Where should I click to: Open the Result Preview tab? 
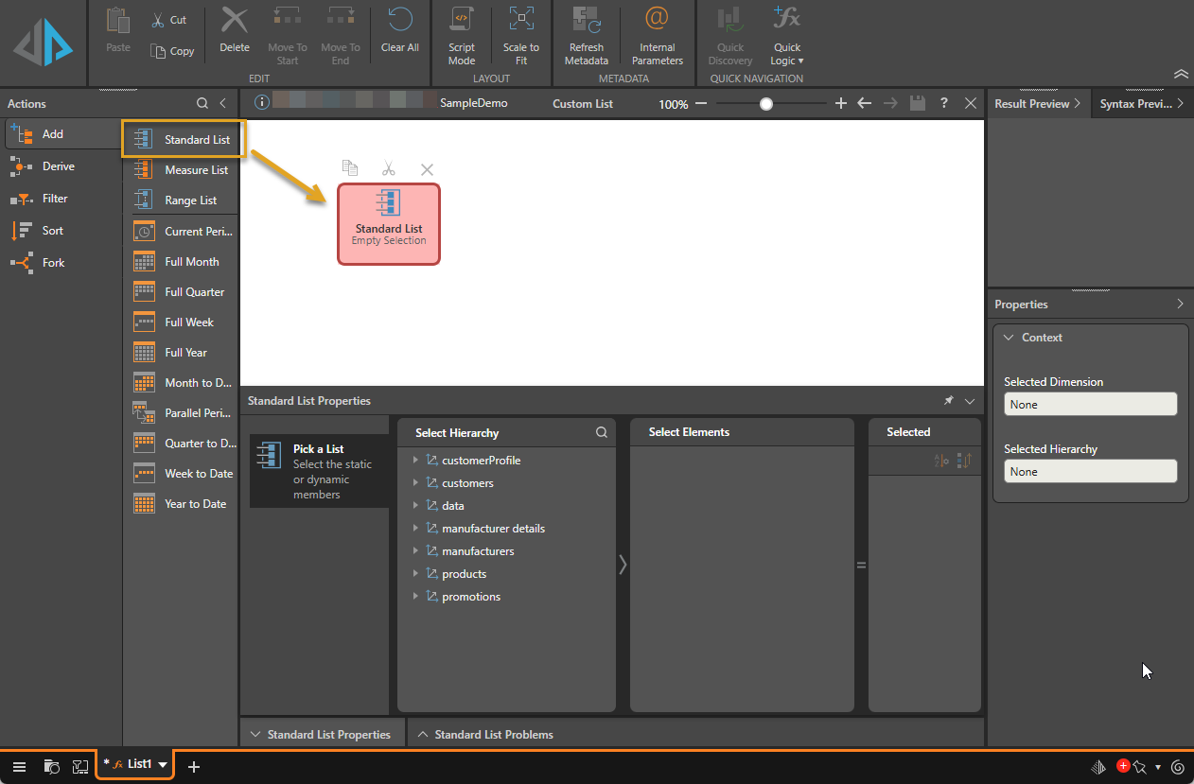(x=1038, y=104)
